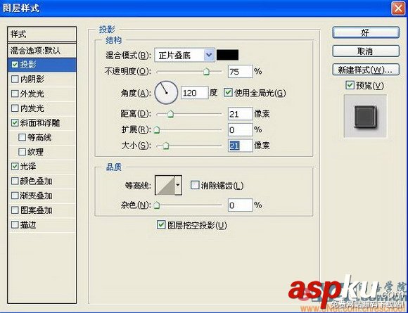408x313 pixels.
Task: Click the 不透明度 opacity slider handle
Action: 206,71
